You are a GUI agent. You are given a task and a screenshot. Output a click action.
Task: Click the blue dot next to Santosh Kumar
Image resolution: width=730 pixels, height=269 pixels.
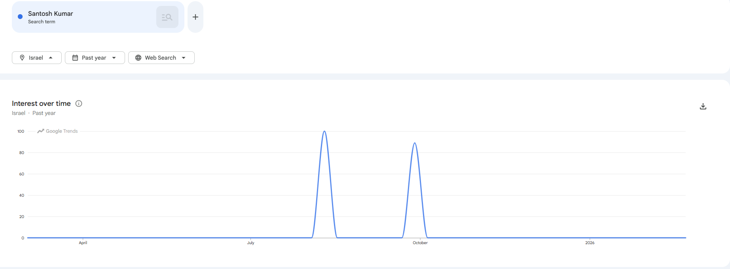pos(20,17)
